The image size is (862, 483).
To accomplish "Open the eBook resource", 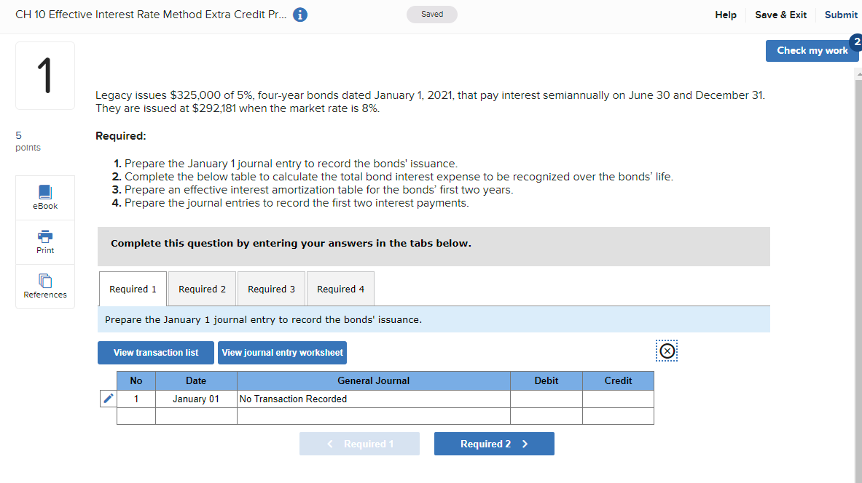I will tap(44, 197).
